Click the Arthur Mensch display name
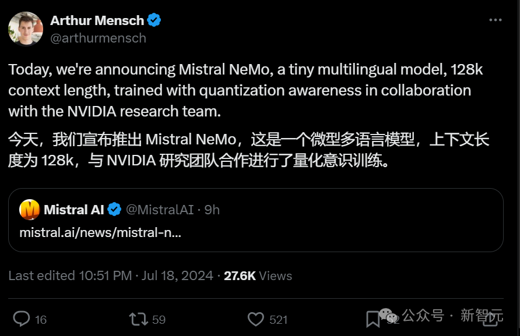 point(97,20)
